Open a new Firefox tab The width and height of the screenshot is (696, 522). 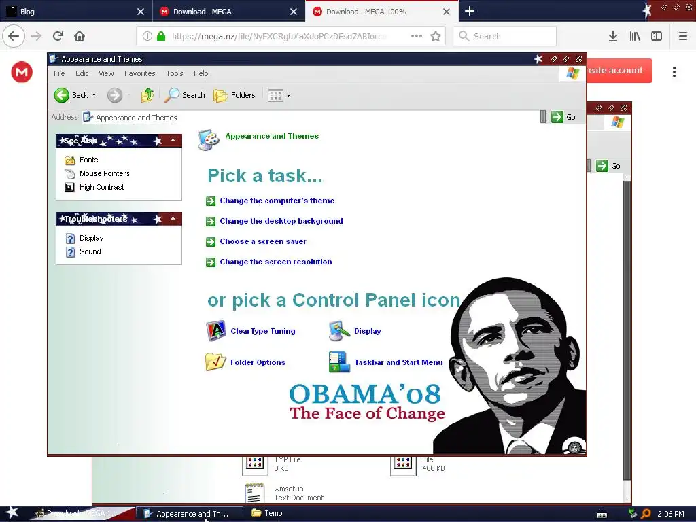469,11
